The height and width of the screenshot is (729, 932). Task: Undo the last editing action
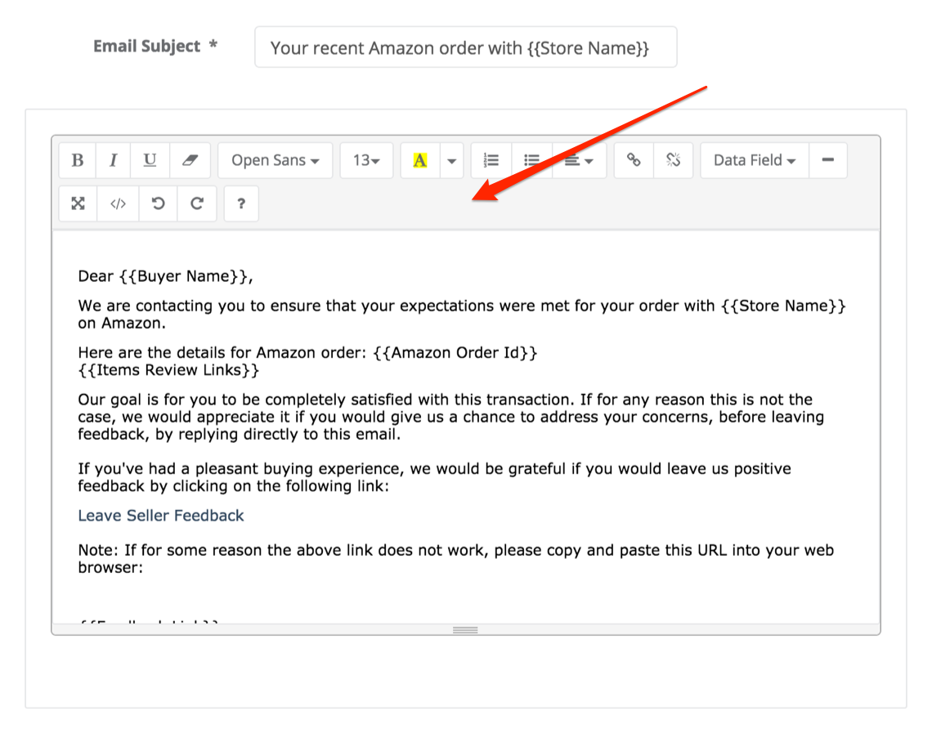click(x=158, y=203)
